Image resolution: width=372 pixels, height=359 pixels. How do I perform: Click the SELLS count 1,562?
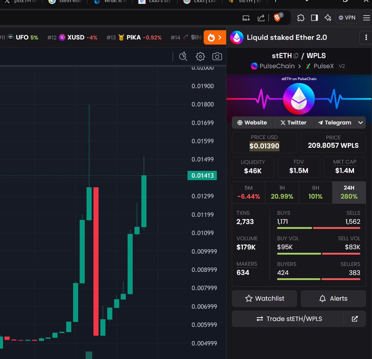tap(353, 222)
